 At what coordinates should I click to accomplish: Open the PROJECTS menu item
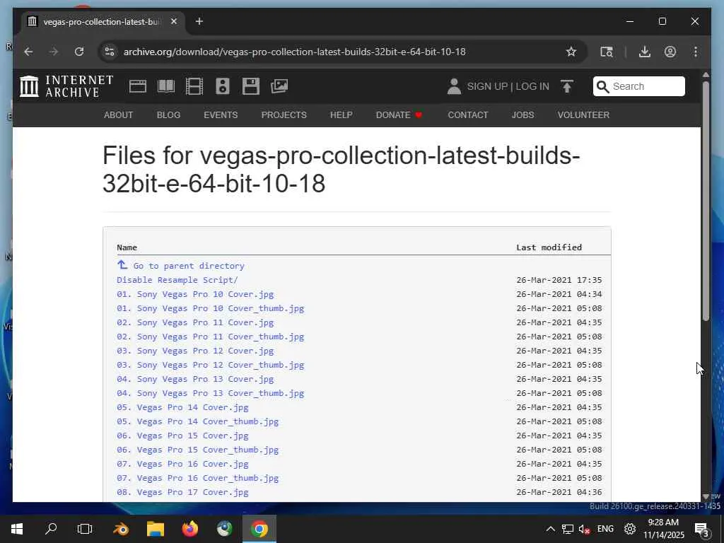(284, 115)
